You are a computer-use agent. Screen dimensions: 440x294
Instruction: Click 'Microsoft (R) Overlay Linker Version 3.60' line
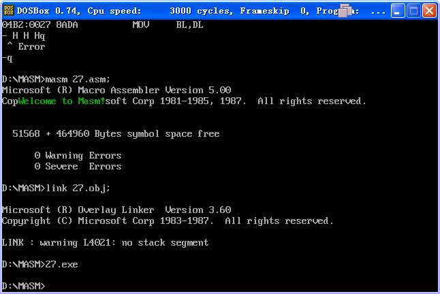pyautogui.click(x=116, y=210)
